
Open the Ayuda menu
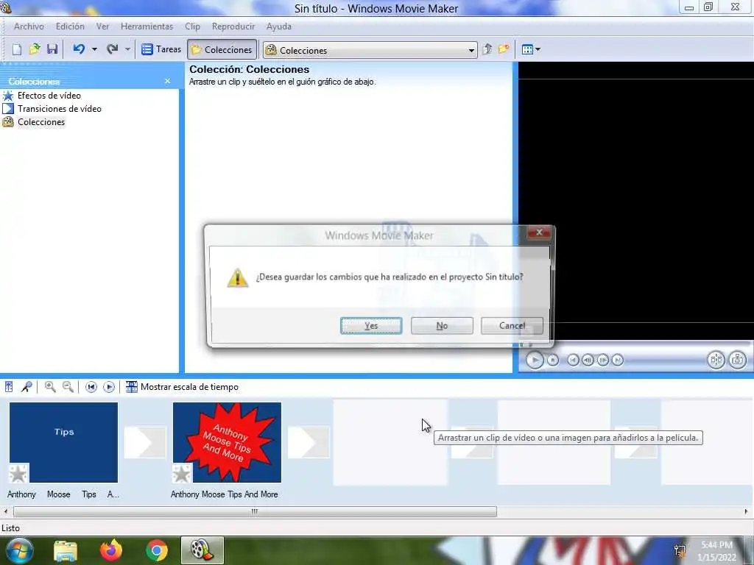point(279,26)
